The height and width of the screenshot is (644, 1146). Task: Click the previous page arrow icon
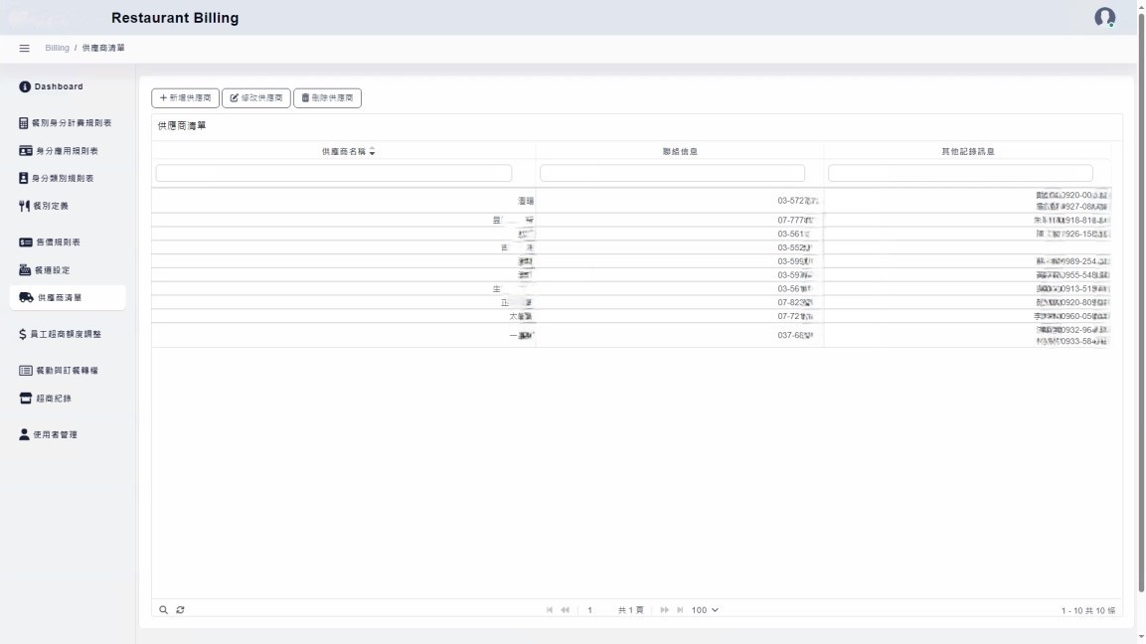click(x=566, y=609)
